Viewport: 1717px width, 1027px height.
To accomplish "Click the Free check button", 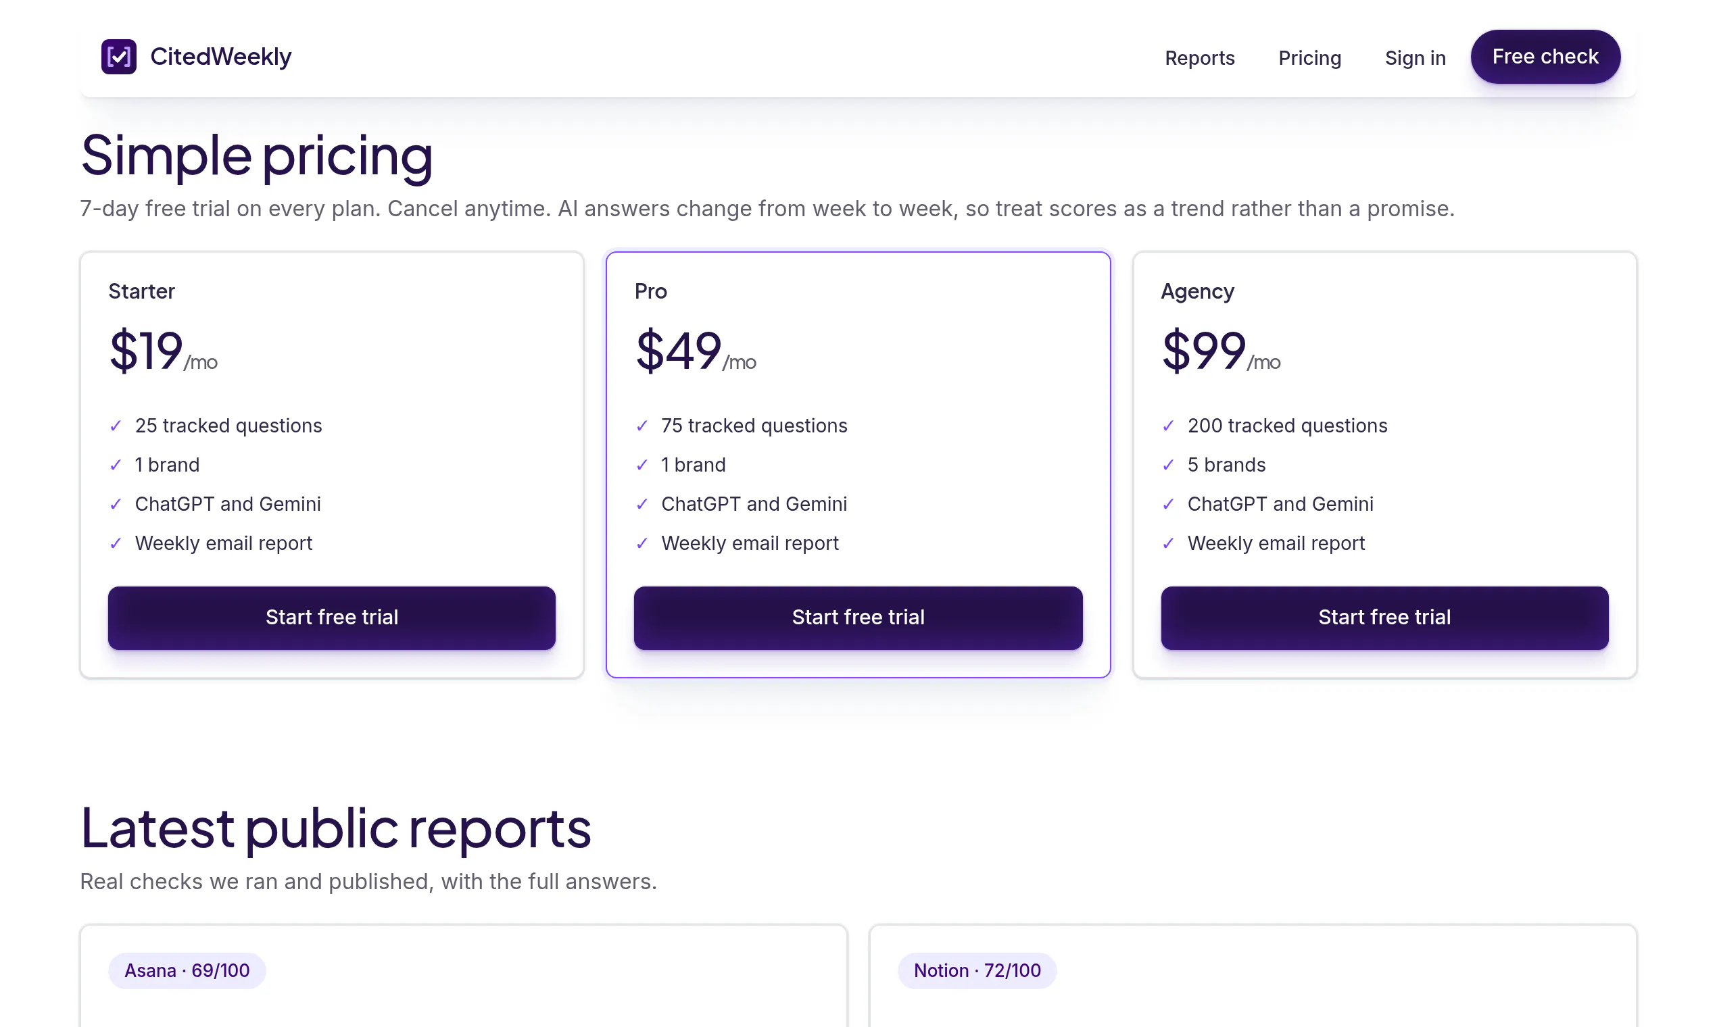I will (1545, 56).
